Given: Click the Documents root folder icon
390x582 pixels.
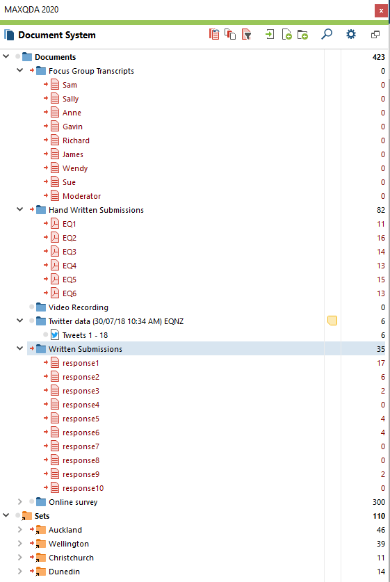Looking at the screenshot, I should [27, 57].
